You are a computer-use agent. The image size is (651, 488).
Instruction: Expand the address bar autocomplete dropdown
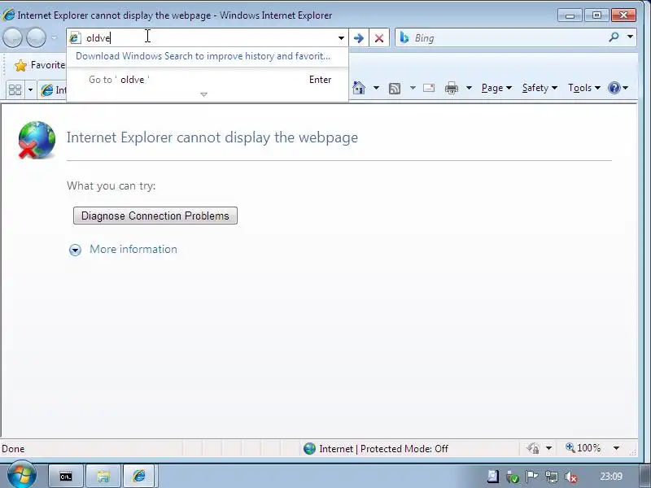pos(341,38)
